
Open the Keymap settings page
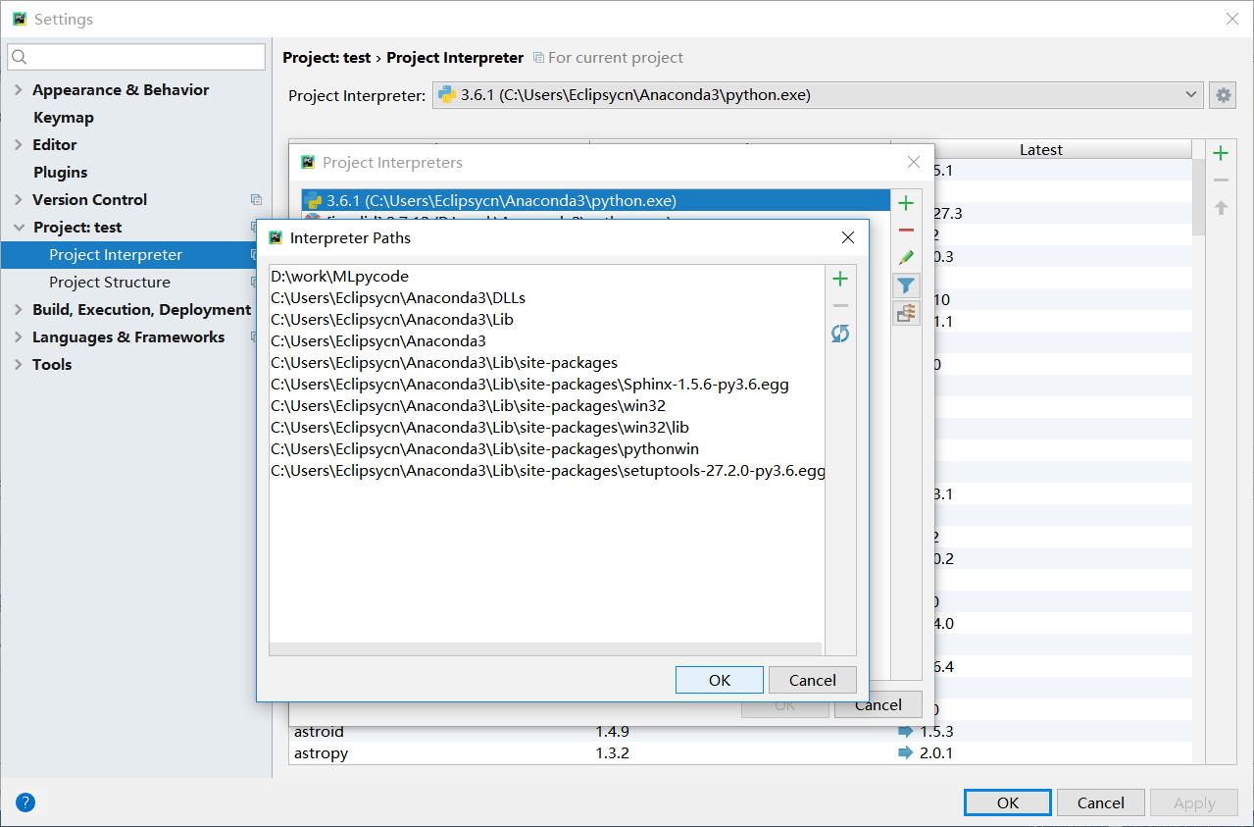(64, 117)
